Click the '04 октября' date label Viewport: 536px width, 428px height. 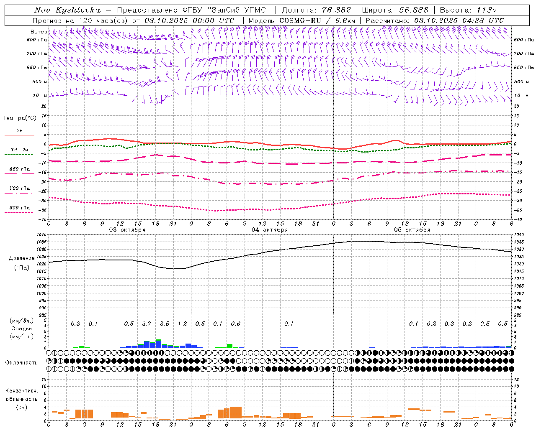(270, 230)
